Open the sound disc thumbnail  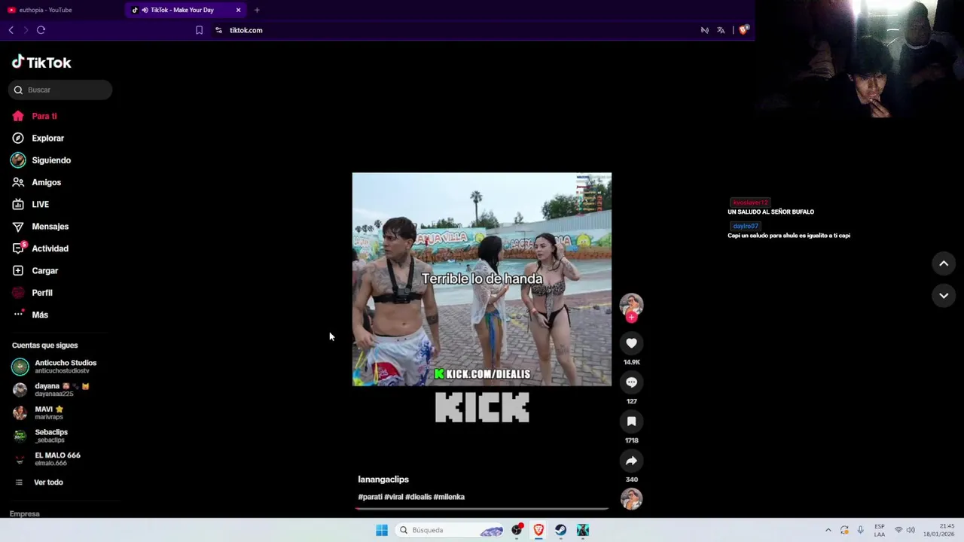pyautogui.click(x=631, y=499)
